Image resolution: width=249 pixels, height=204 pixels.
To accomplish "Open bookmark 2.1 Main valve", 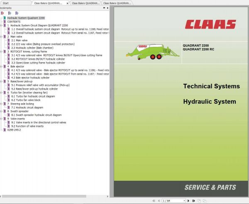I will point(20,41).
